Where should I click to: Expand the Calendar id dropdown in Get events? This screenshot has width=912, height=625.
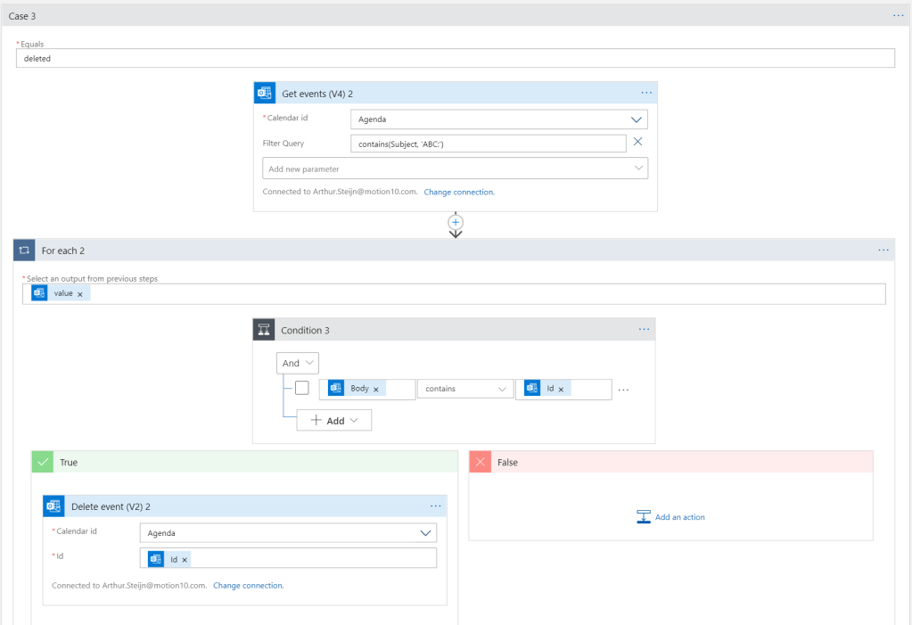coord(637,119)
